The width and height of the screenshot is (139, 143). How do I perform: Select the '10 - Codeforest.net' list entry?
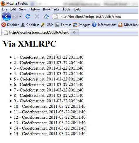pos(50,106)
